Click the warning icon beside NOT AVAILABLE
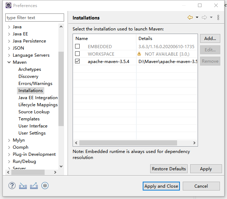Viewport: 227px width, 199px height. tap(139, 54)
